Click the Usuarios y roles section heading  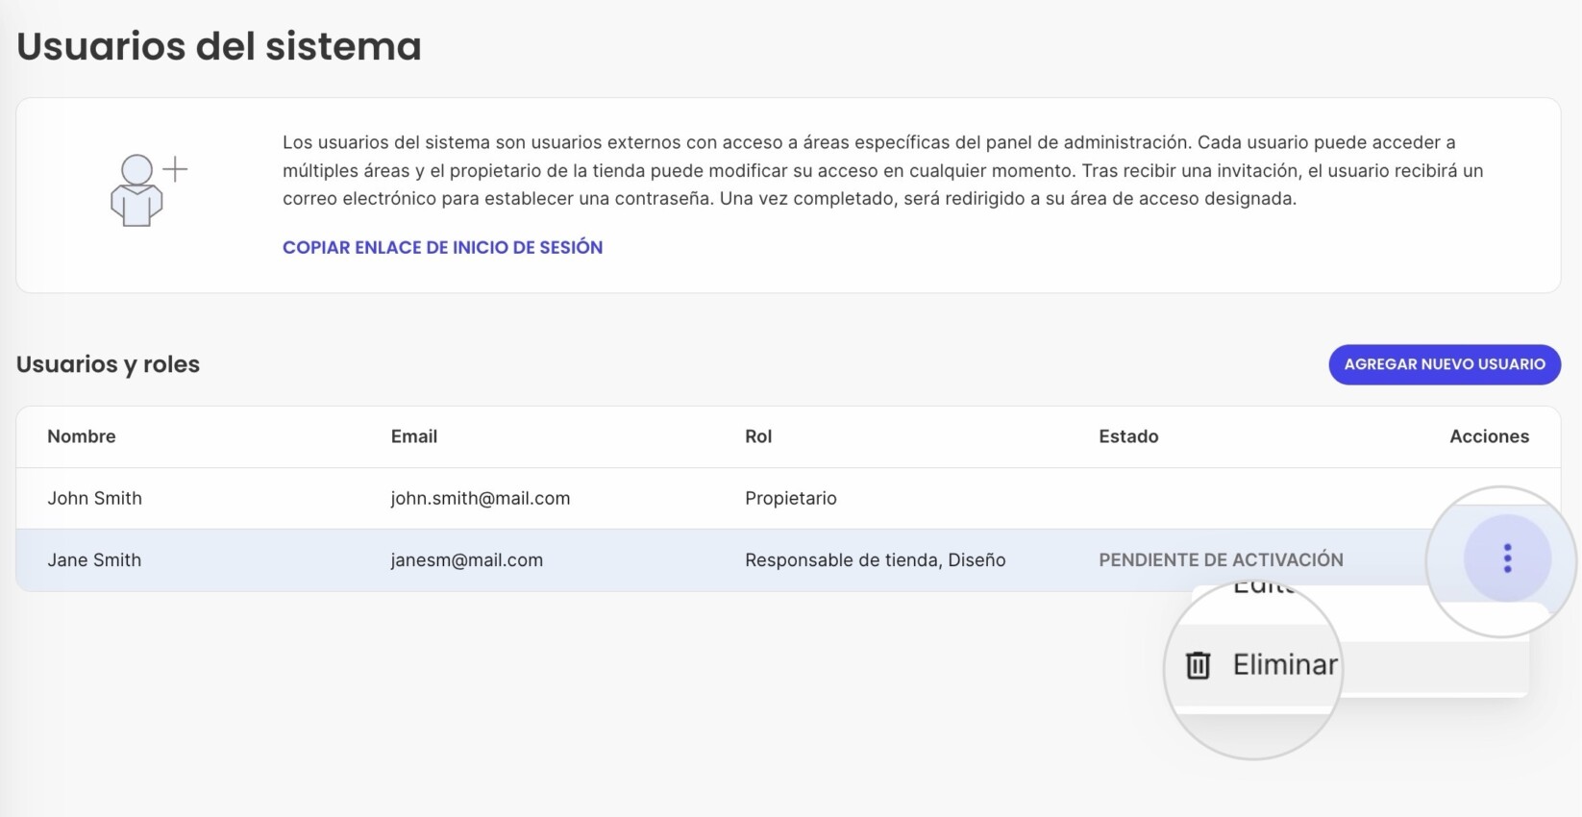108,364
